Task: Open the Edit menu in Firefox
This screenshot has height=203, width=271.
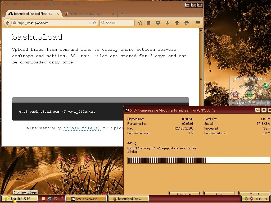Action: point(15,4)
